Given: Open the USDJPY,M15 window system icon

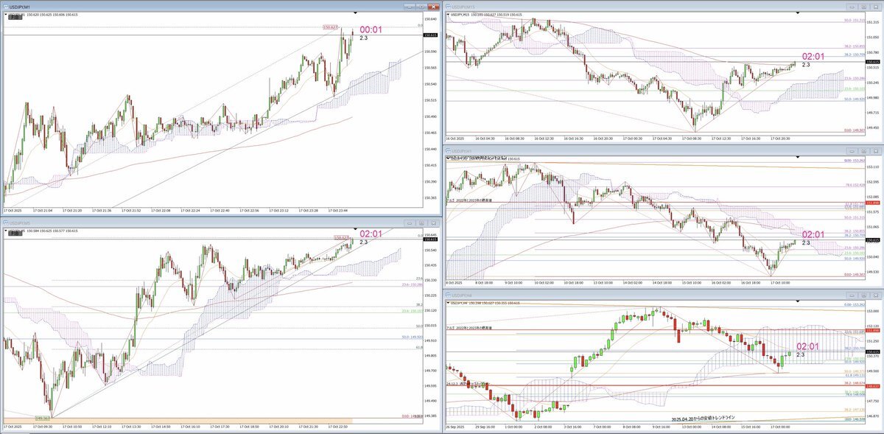Looking at the screenshot, I should pyautogui.click(x=449, y=6).
